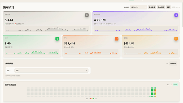
Task: Click the 5,414 total requests value
Action: click(x=9, y=20)
